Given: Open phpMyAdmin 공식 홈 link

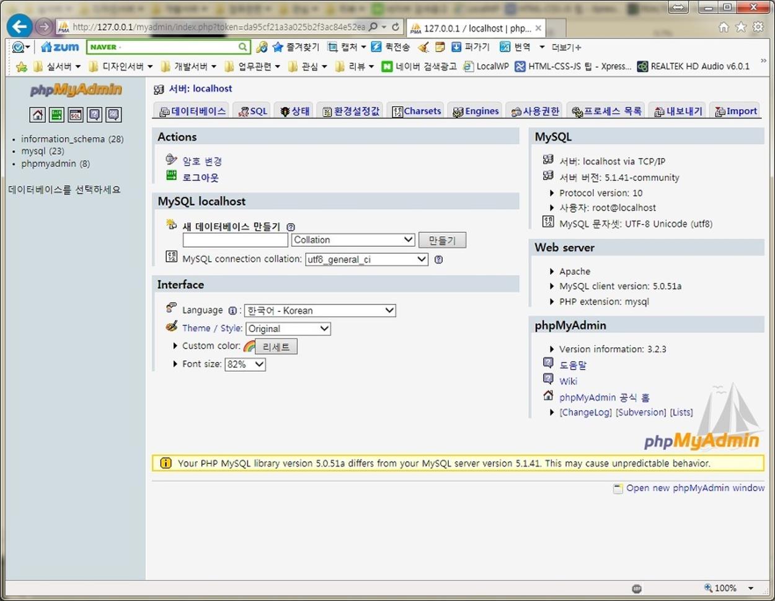Looking at the screenshot, I should pyautogui.click(x=604, y=398).
